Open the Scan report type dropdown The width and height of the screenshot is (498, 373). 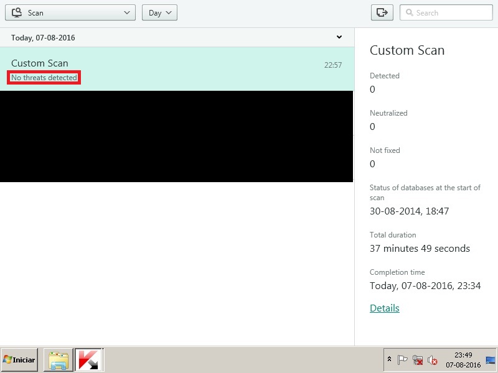[x=70, y=12]
